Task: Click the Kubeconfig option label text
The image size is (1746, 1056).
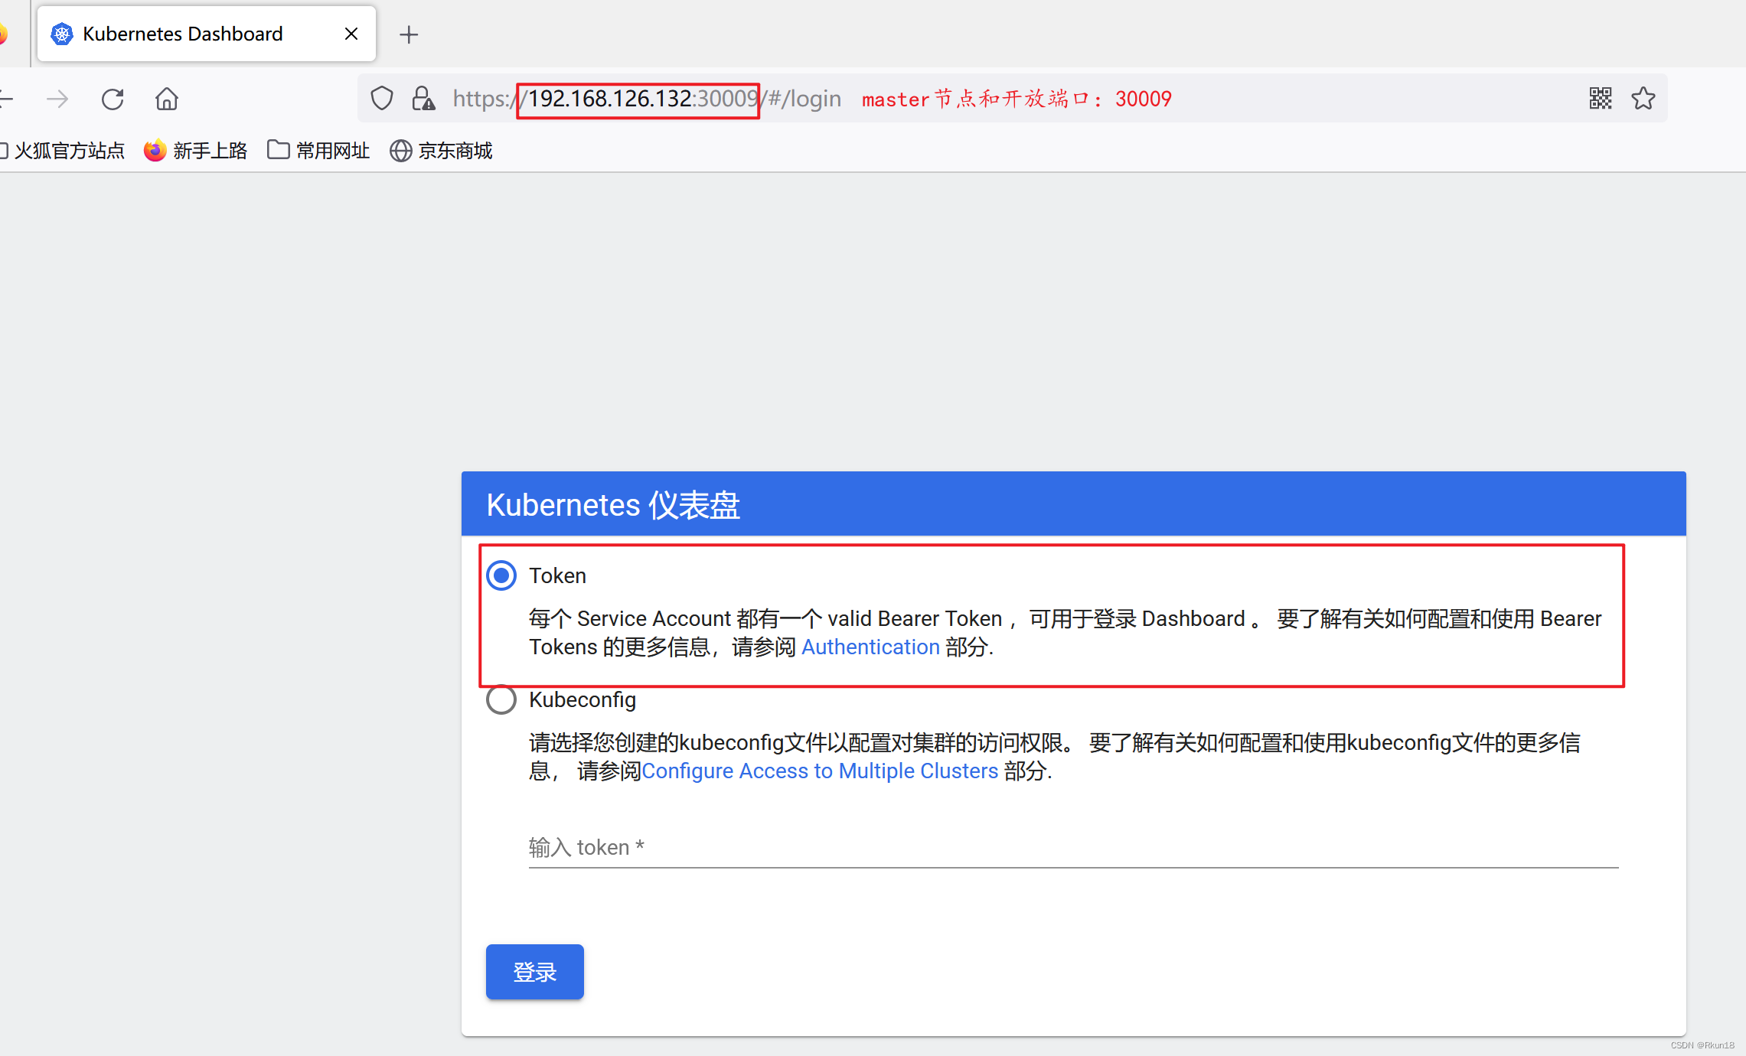Action: [x=583, y=699]
